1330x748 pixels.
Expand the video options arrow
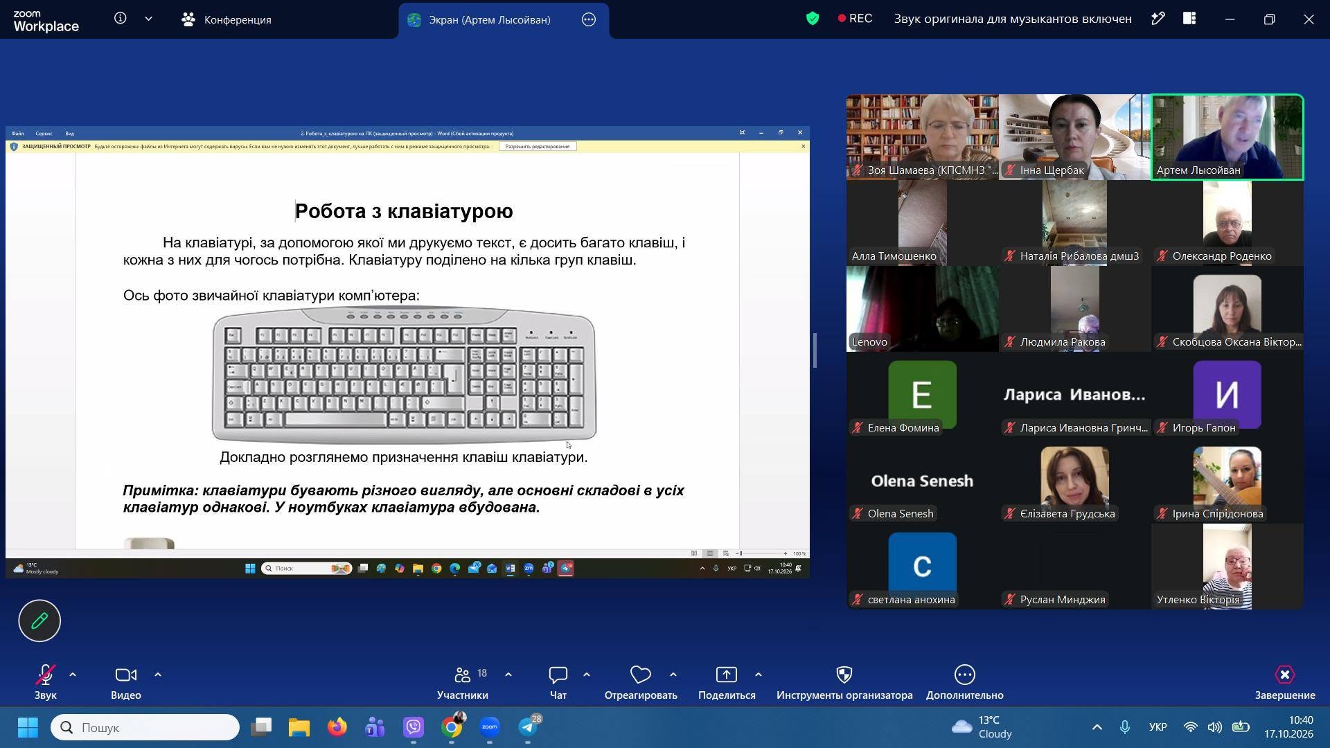(158, 675)
